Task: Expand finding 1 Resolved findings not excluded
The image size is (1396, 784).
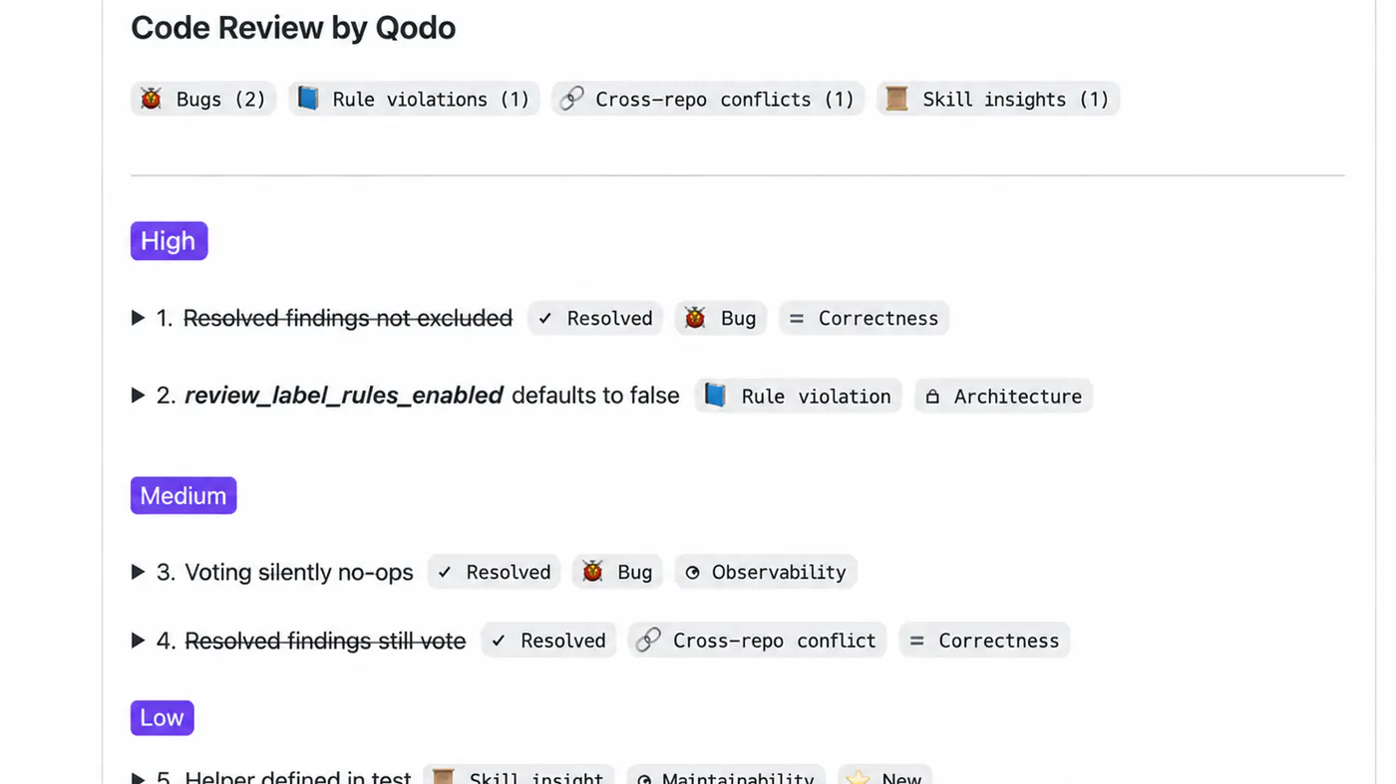Action: point(139,318)
